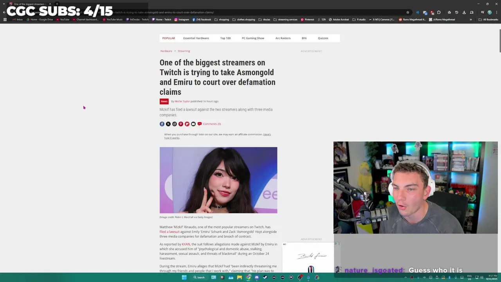Open the clock showing 9:17 PM
This screenshot has height=282, width=501.
(x=492, y=277)
